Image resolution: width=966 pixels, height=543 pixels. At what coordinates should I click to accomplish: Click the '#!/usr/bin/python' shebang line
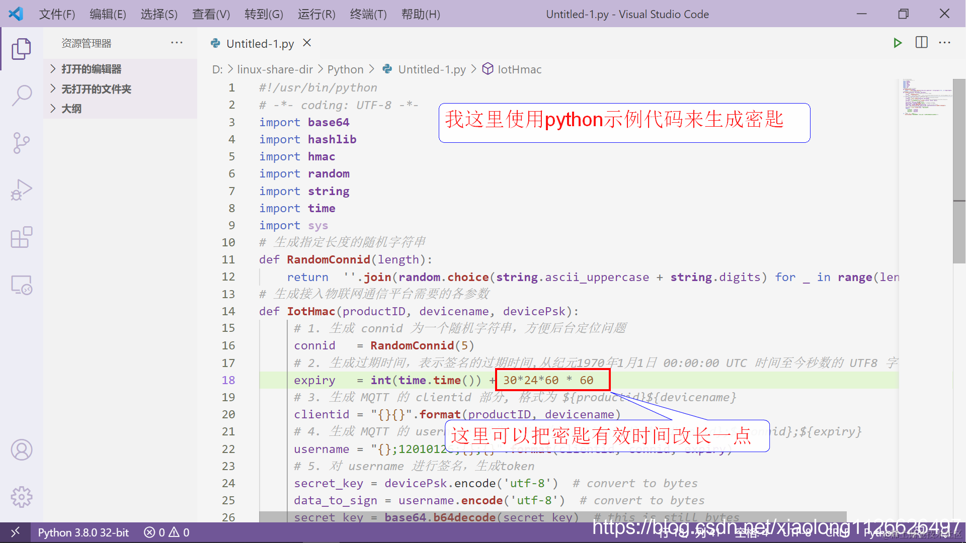(317, 87)
